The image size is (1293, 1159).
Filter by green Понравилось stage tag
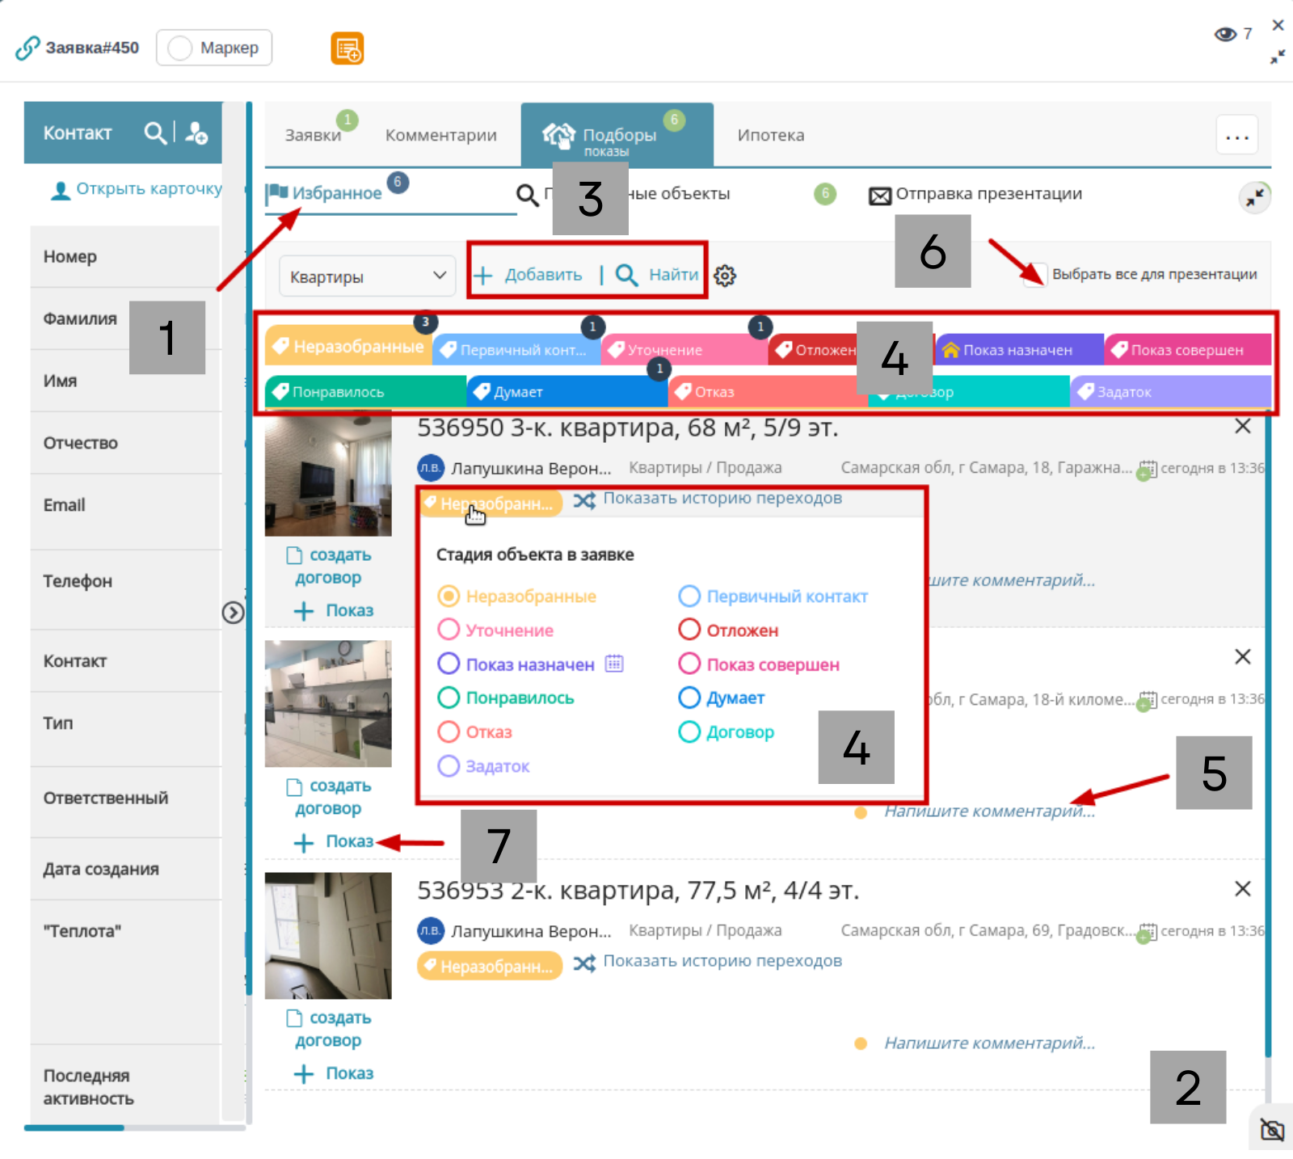[x=366, y=392]
